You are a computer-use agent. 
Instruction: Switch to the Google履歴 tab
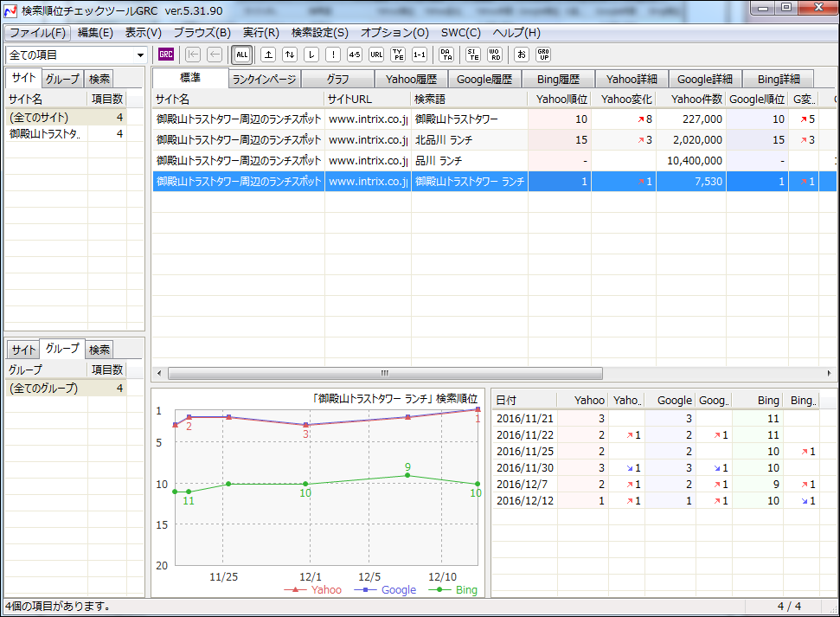pos(484,80)
